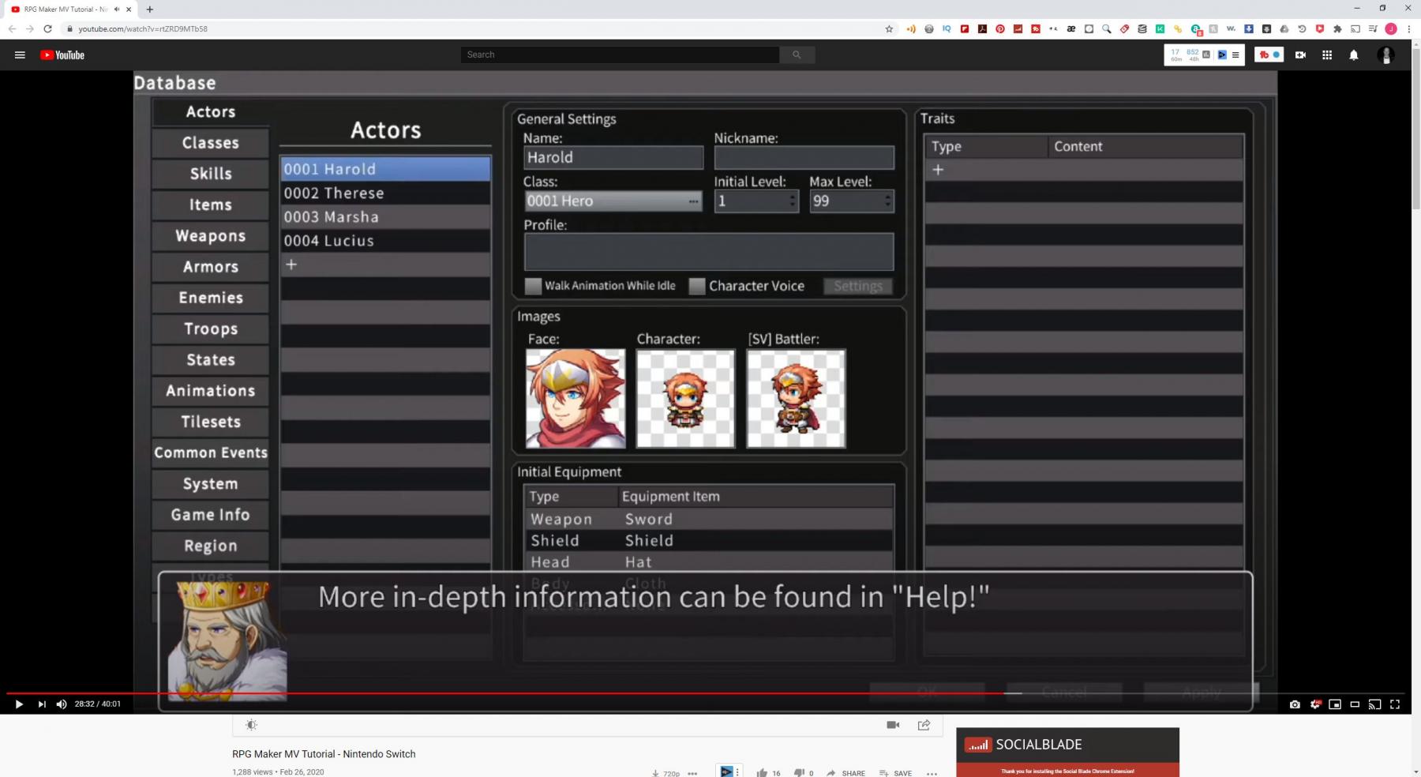Image resolution: width=1421 pixels, height=777 pixels.
Task: Select actor 0004 Lucius
Action: click(x=385, y=241)
